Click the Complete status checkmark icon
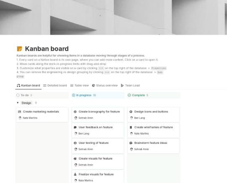The width and height of the screenshot is (227, 183). click(x=129, y=95)
